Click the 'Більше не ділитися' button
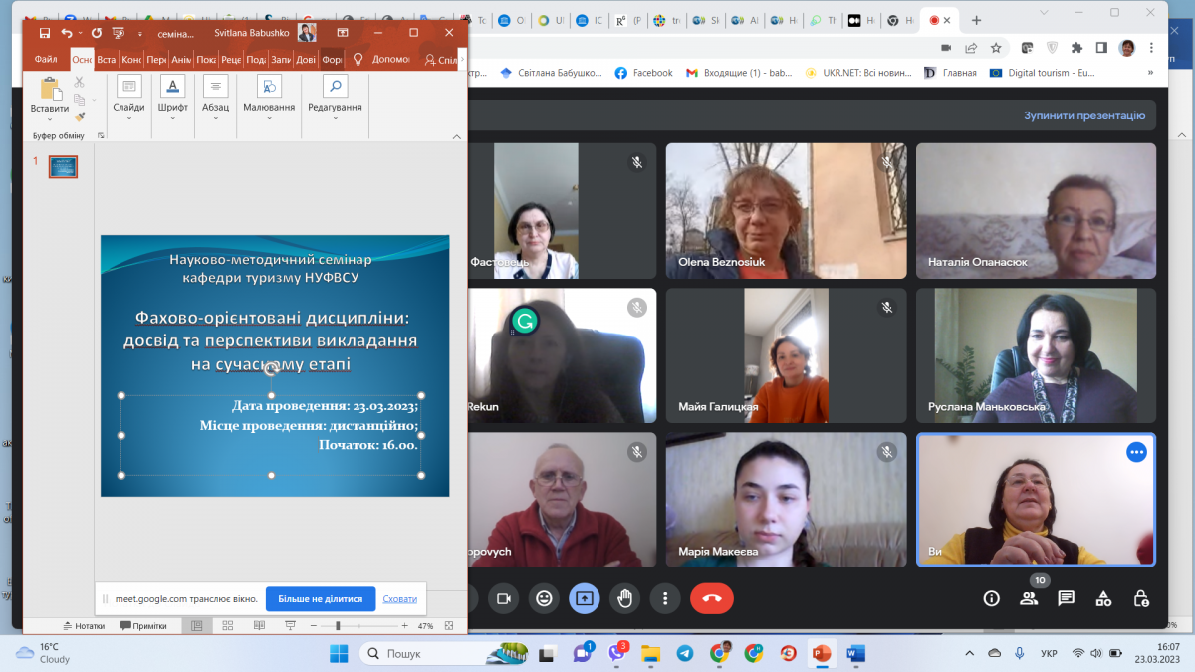This screenshot has width=1195, height=672. tap(320, 599)
